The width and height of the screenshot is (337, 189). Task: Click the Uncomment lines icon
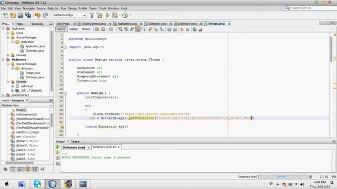tap(200, 29)
